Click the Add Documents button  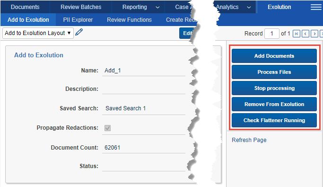pos(274,56)
